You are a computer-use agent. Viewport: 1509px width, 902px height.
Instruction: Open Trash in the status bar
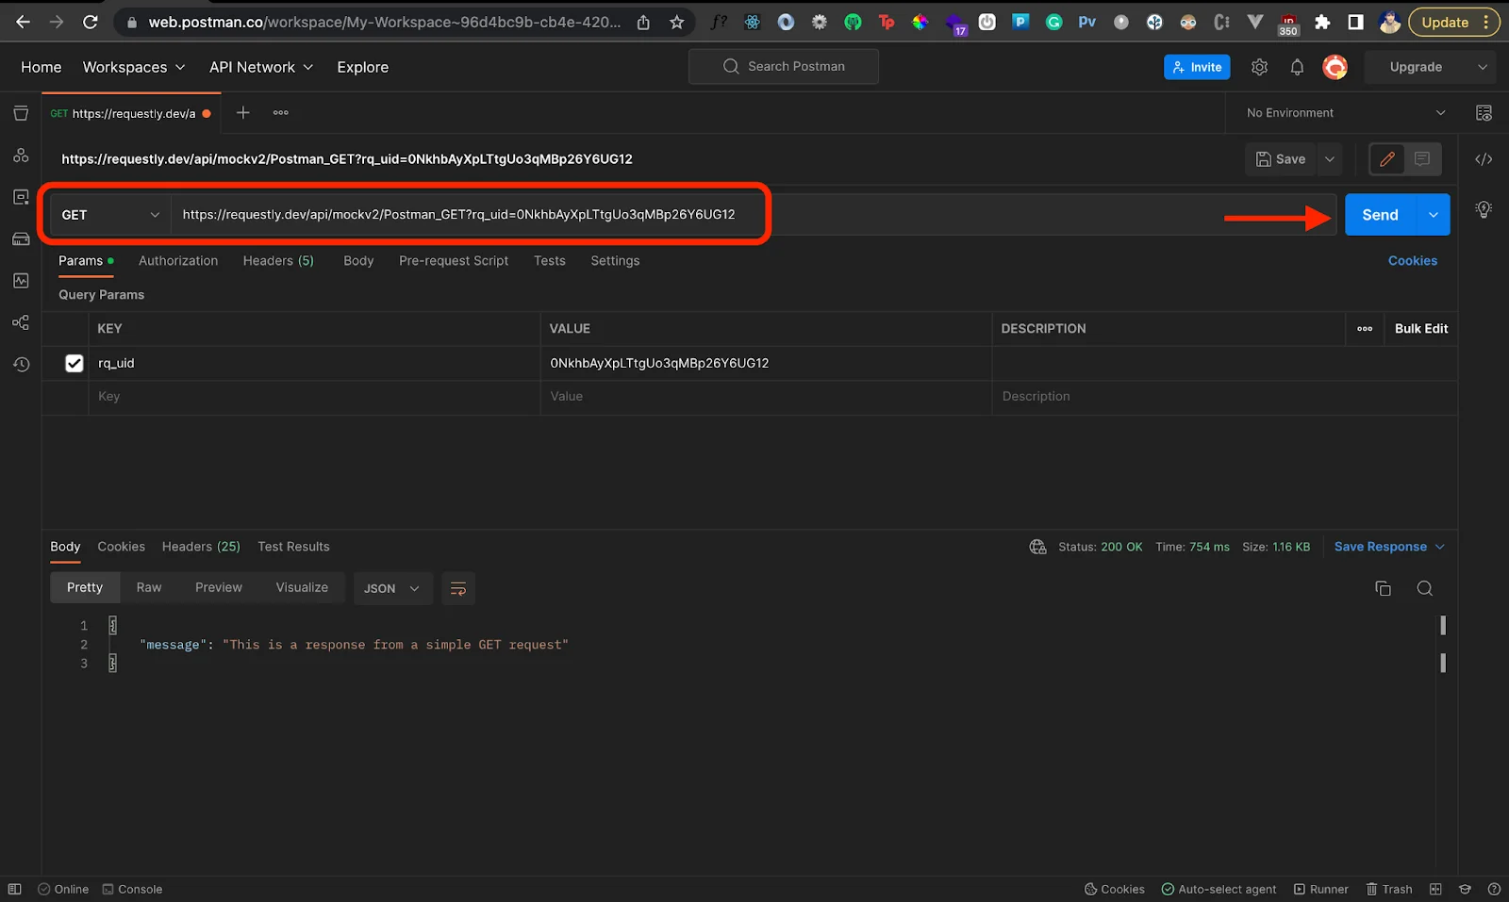(1389, 889)
